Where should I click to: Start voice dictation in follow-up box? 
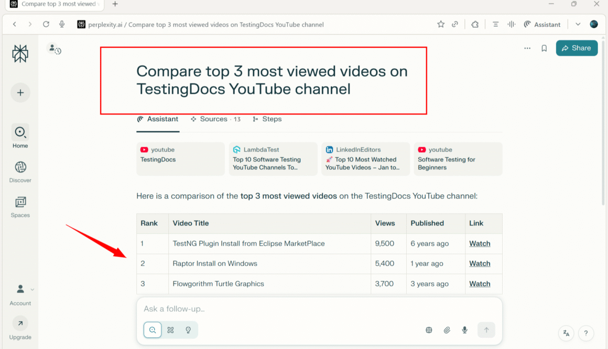[x=464, y=330]
